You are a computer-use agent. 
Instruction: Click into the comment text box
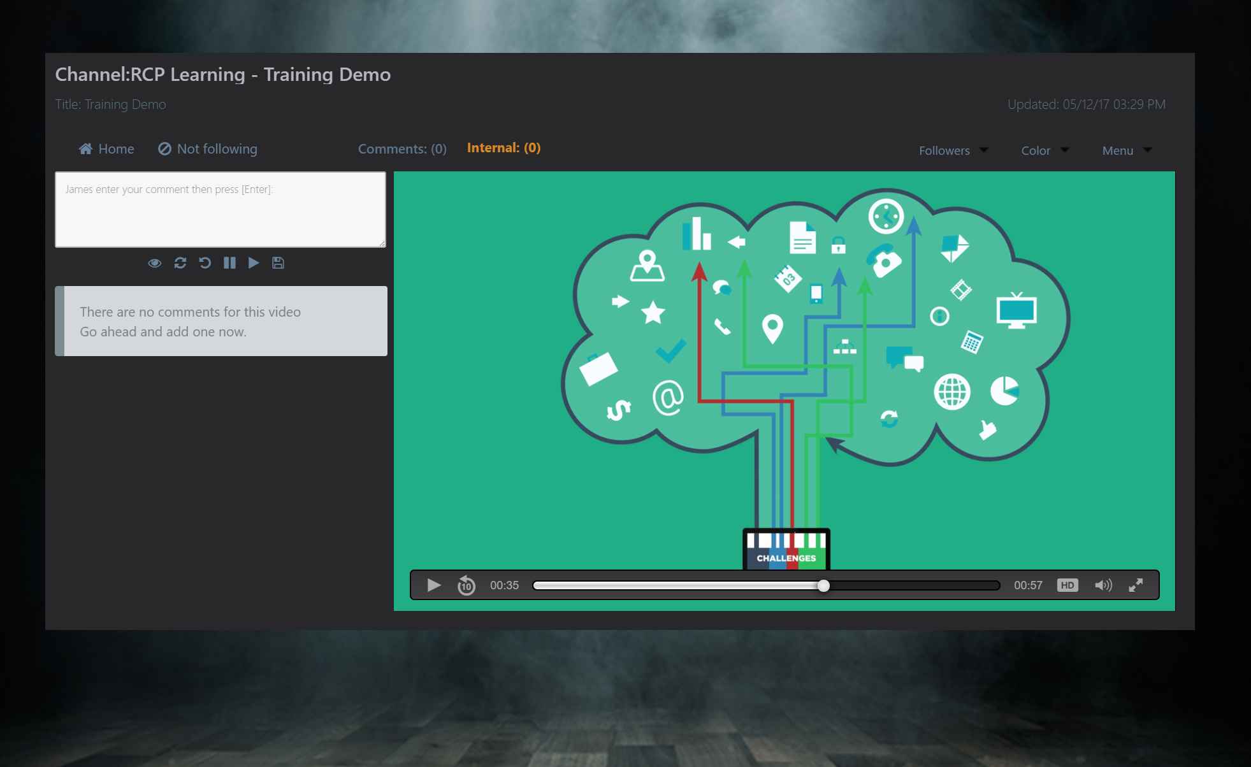click(x=221, y=210)
